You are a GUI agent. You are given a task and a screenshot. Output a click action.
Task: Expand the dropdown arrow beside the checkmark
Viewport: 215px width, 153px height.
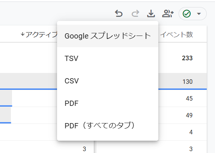[199, 14]
